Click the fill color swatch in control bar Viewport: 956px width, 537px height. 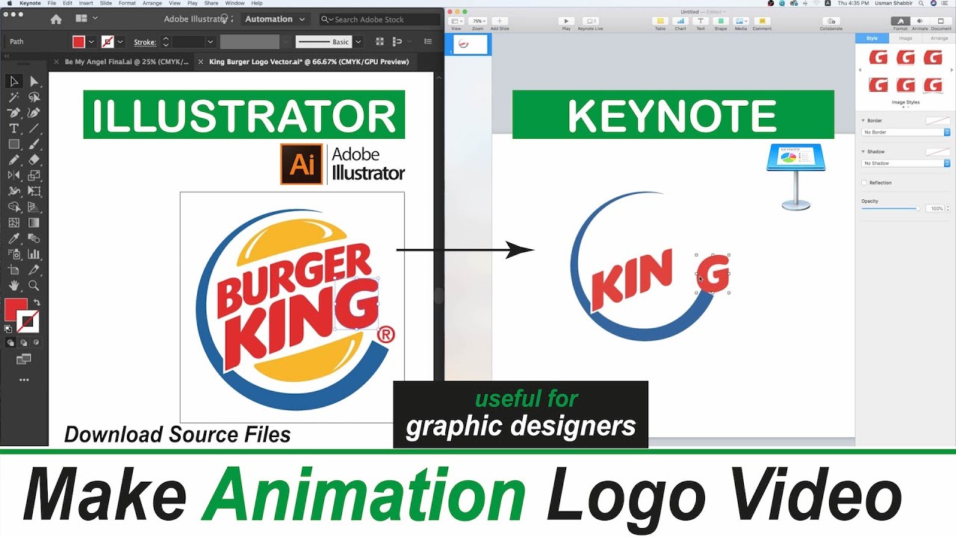point(78,42)
